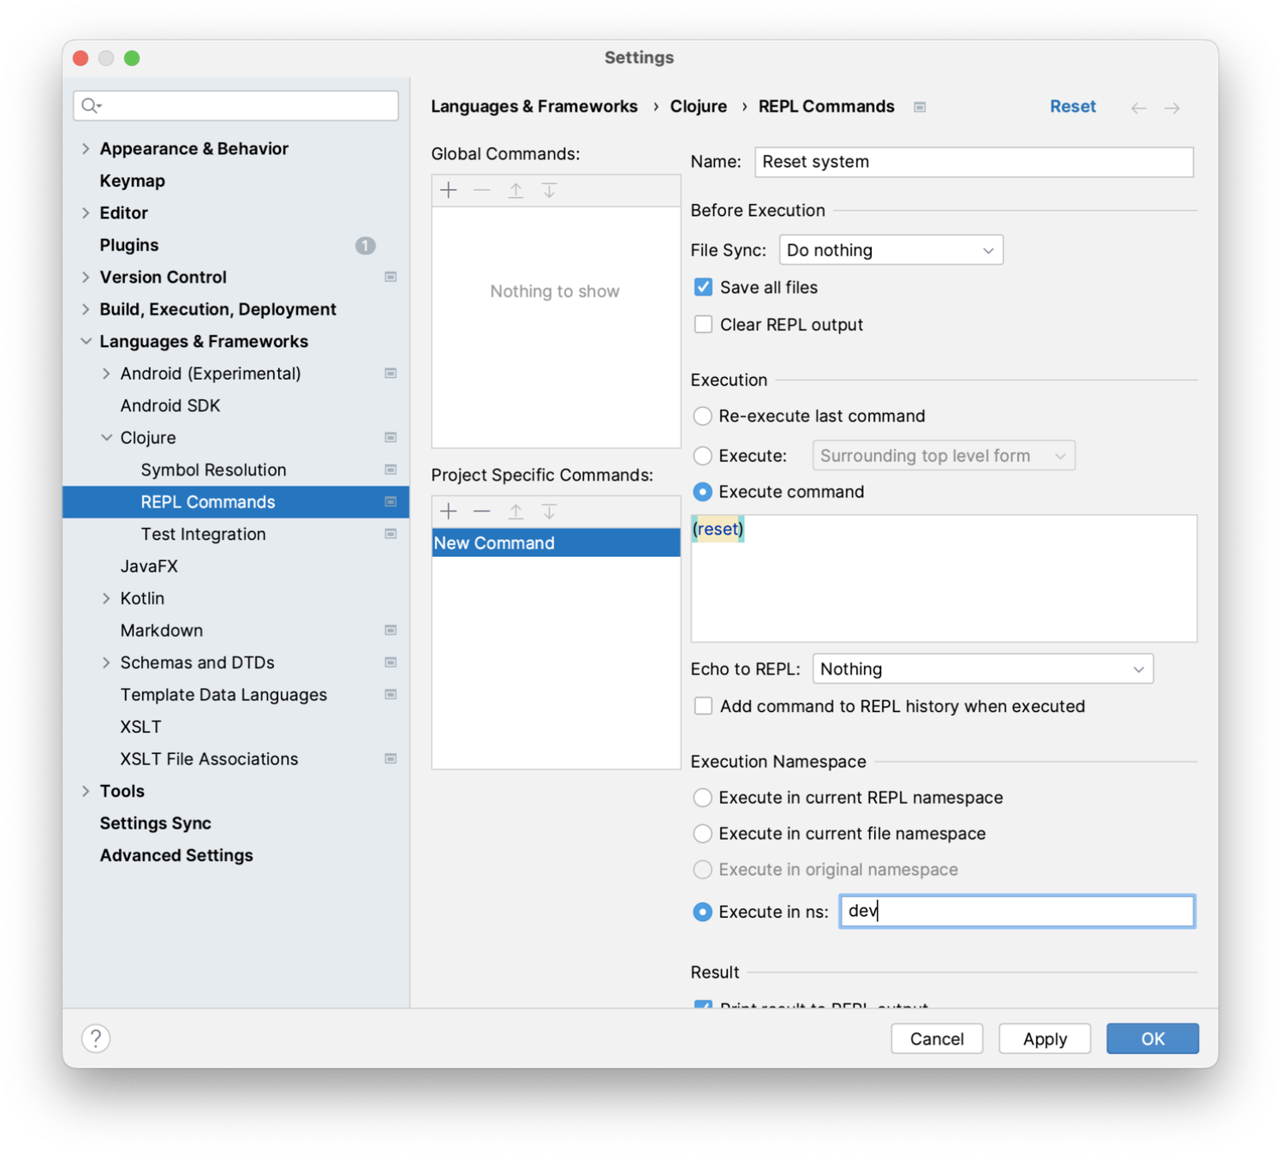Click the help question mark icon

point(96,1038)
